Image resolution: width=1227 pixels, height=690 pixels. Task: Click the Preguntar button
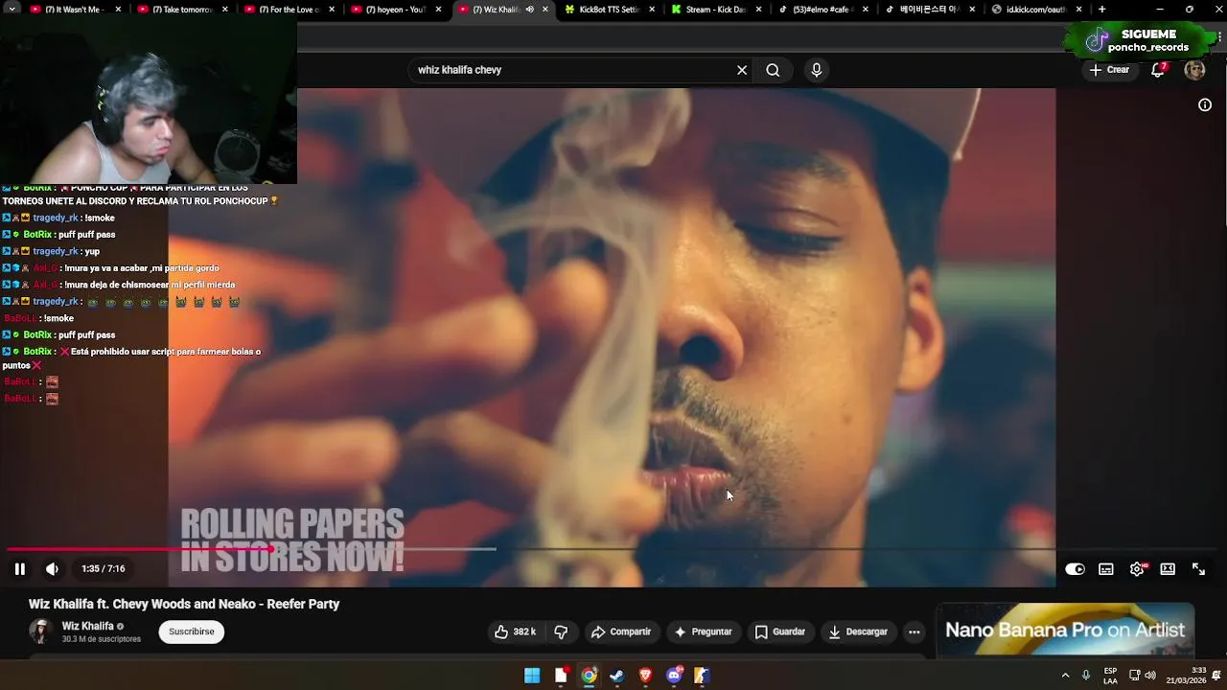click(703, 632)
